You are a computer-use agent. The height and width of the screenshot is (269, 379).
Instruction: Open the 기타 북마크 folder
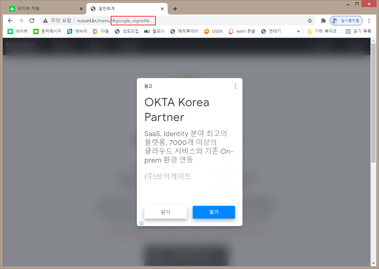point(322,31)
